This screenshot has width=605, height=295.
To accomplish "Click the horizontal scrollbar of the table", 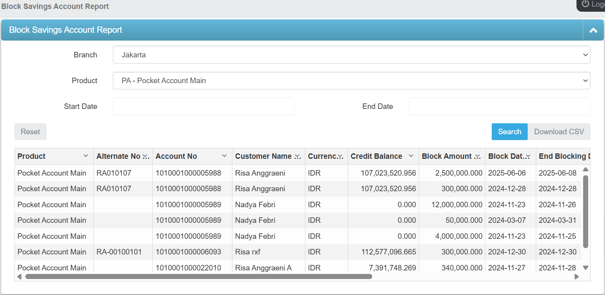I will click(x=198, y=277).
